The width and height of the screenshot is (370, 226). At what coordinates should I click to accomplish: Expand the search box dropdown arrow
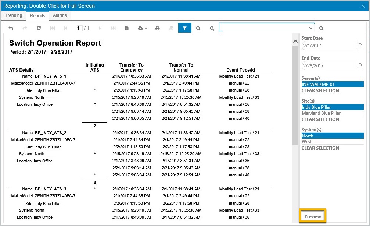tap(310, 28)
